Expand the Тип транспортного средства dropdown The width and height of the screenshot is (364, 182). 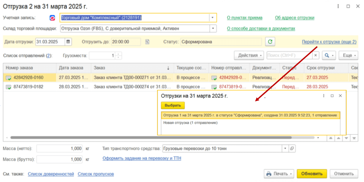[285, 148]
